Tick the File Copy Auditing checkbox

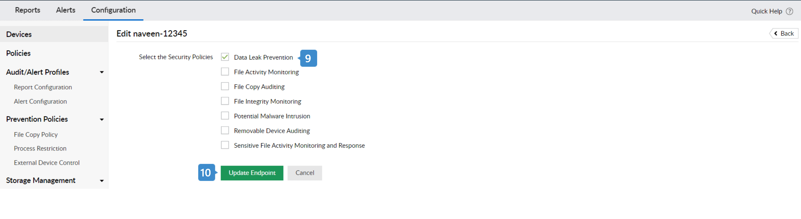225,86
